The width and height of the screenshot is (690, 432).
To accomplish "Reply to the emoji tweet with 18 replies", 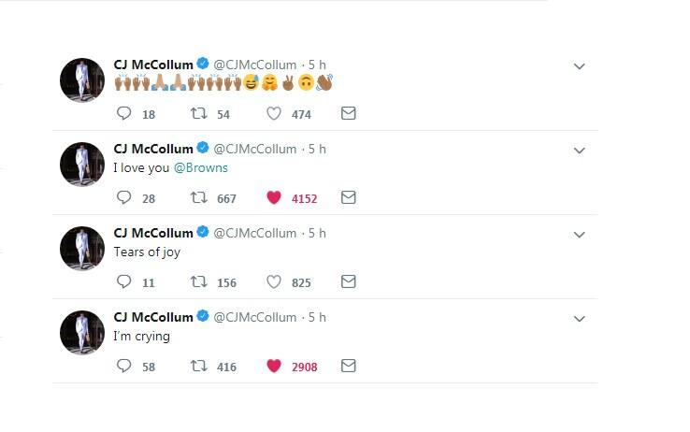I will (123, 113).
